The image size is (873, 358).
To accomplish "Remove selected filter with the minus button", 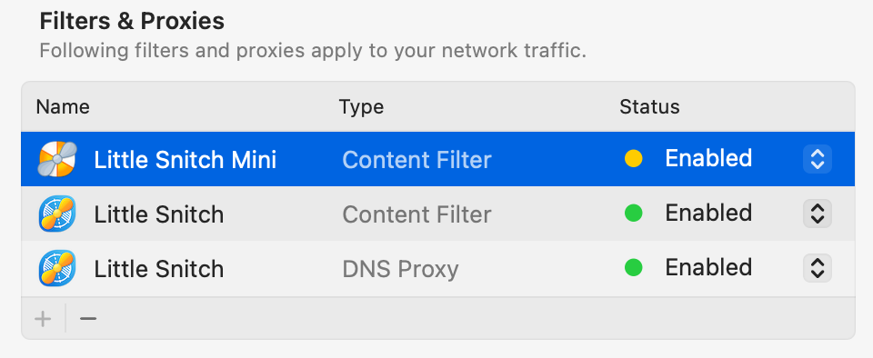I will (88, 319).
